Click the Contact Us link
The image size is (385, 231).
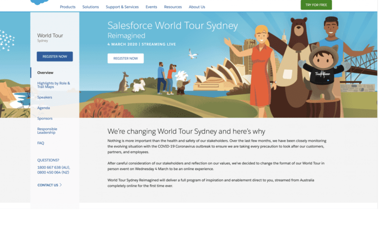pos(48,185)
